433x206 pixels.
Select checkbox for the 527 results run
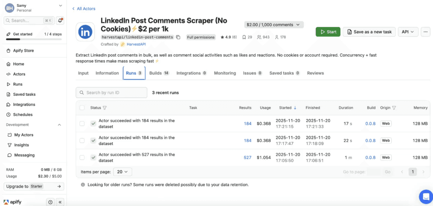click(x=82, y=157)
